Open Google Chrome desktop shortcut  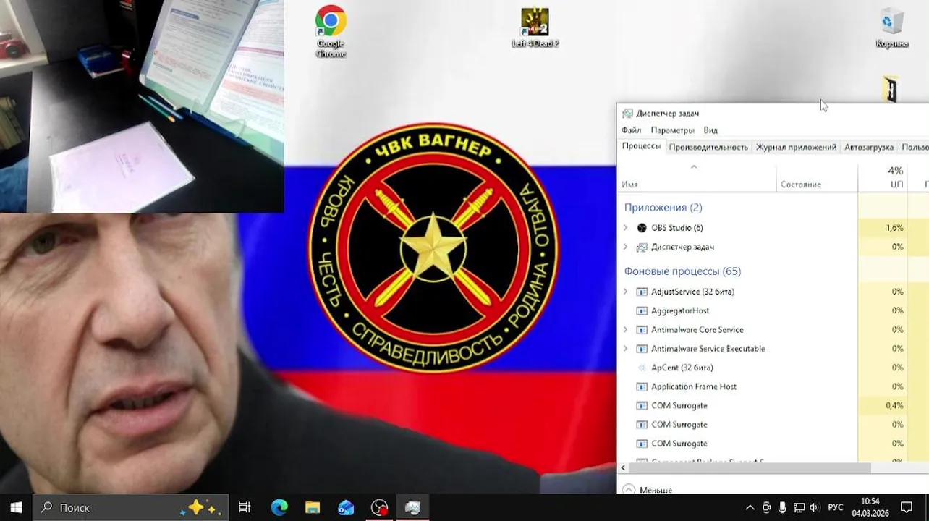click(x=331, y=31)
